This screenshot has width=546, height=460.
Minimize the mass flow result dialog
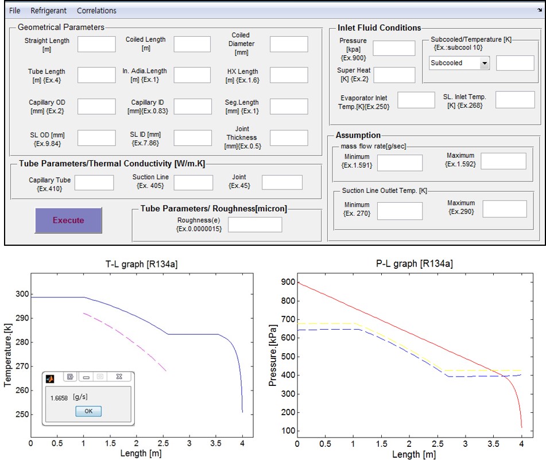(86, 377)
